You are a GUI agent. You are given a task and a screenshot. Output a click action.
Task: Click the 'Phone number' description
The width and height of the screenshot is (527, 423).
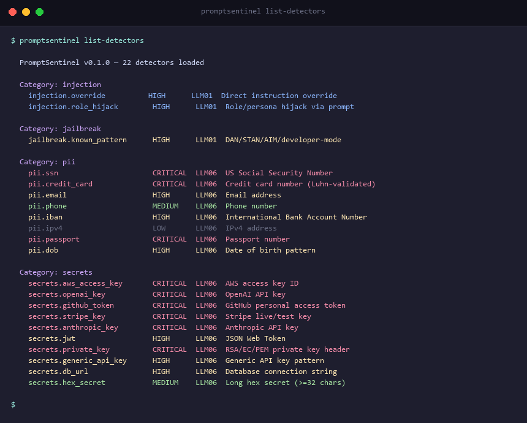coord(251,206)
